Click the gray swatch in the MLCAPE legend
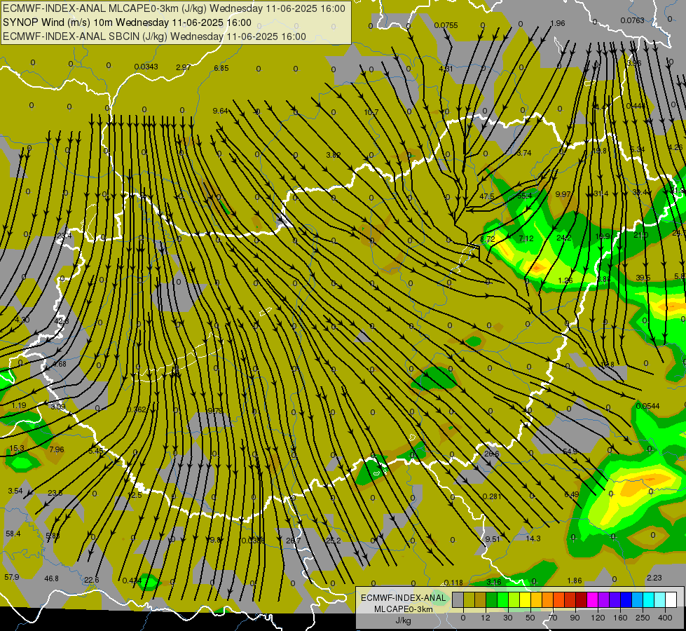The height and width of the screenshot is (631, 686). coord(458,599)
